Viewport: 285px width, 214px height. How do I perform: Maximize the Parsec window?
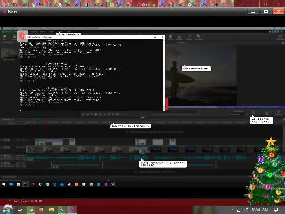click(266, 11)
